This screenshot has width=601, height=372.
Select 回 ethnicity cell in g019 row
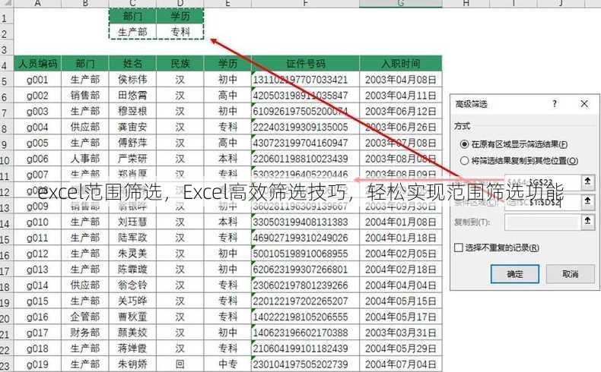[x=180, y=364]
